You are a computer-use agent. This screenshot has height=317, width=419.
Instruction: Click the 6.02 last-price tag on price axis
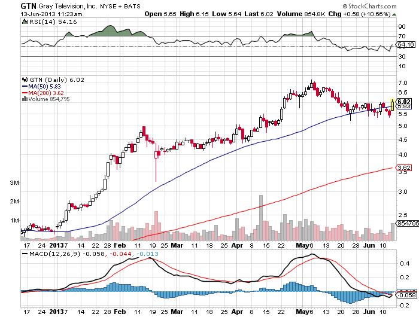click(404, 102)
